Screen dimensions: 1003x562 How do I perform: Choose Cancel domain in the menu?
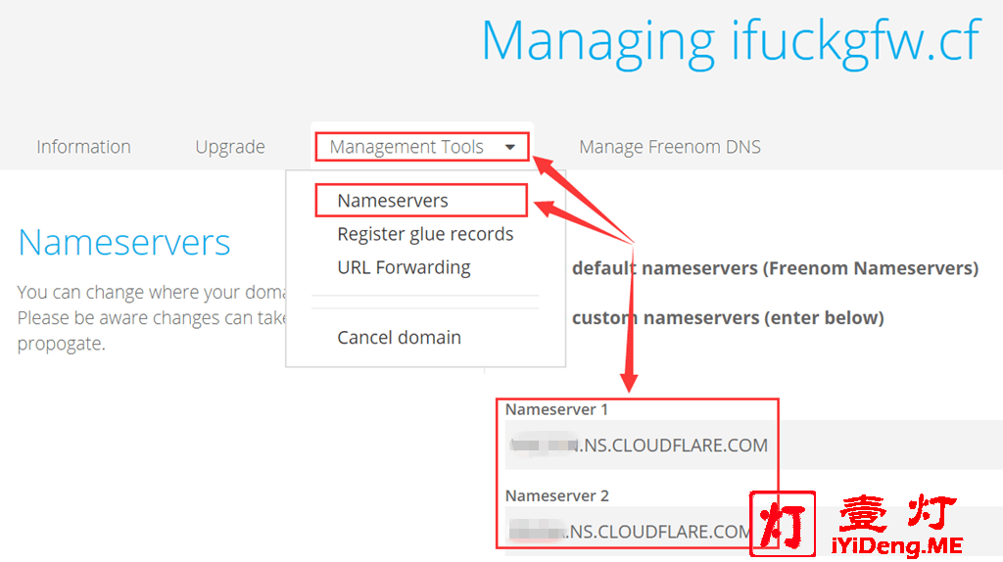[400, 337]
